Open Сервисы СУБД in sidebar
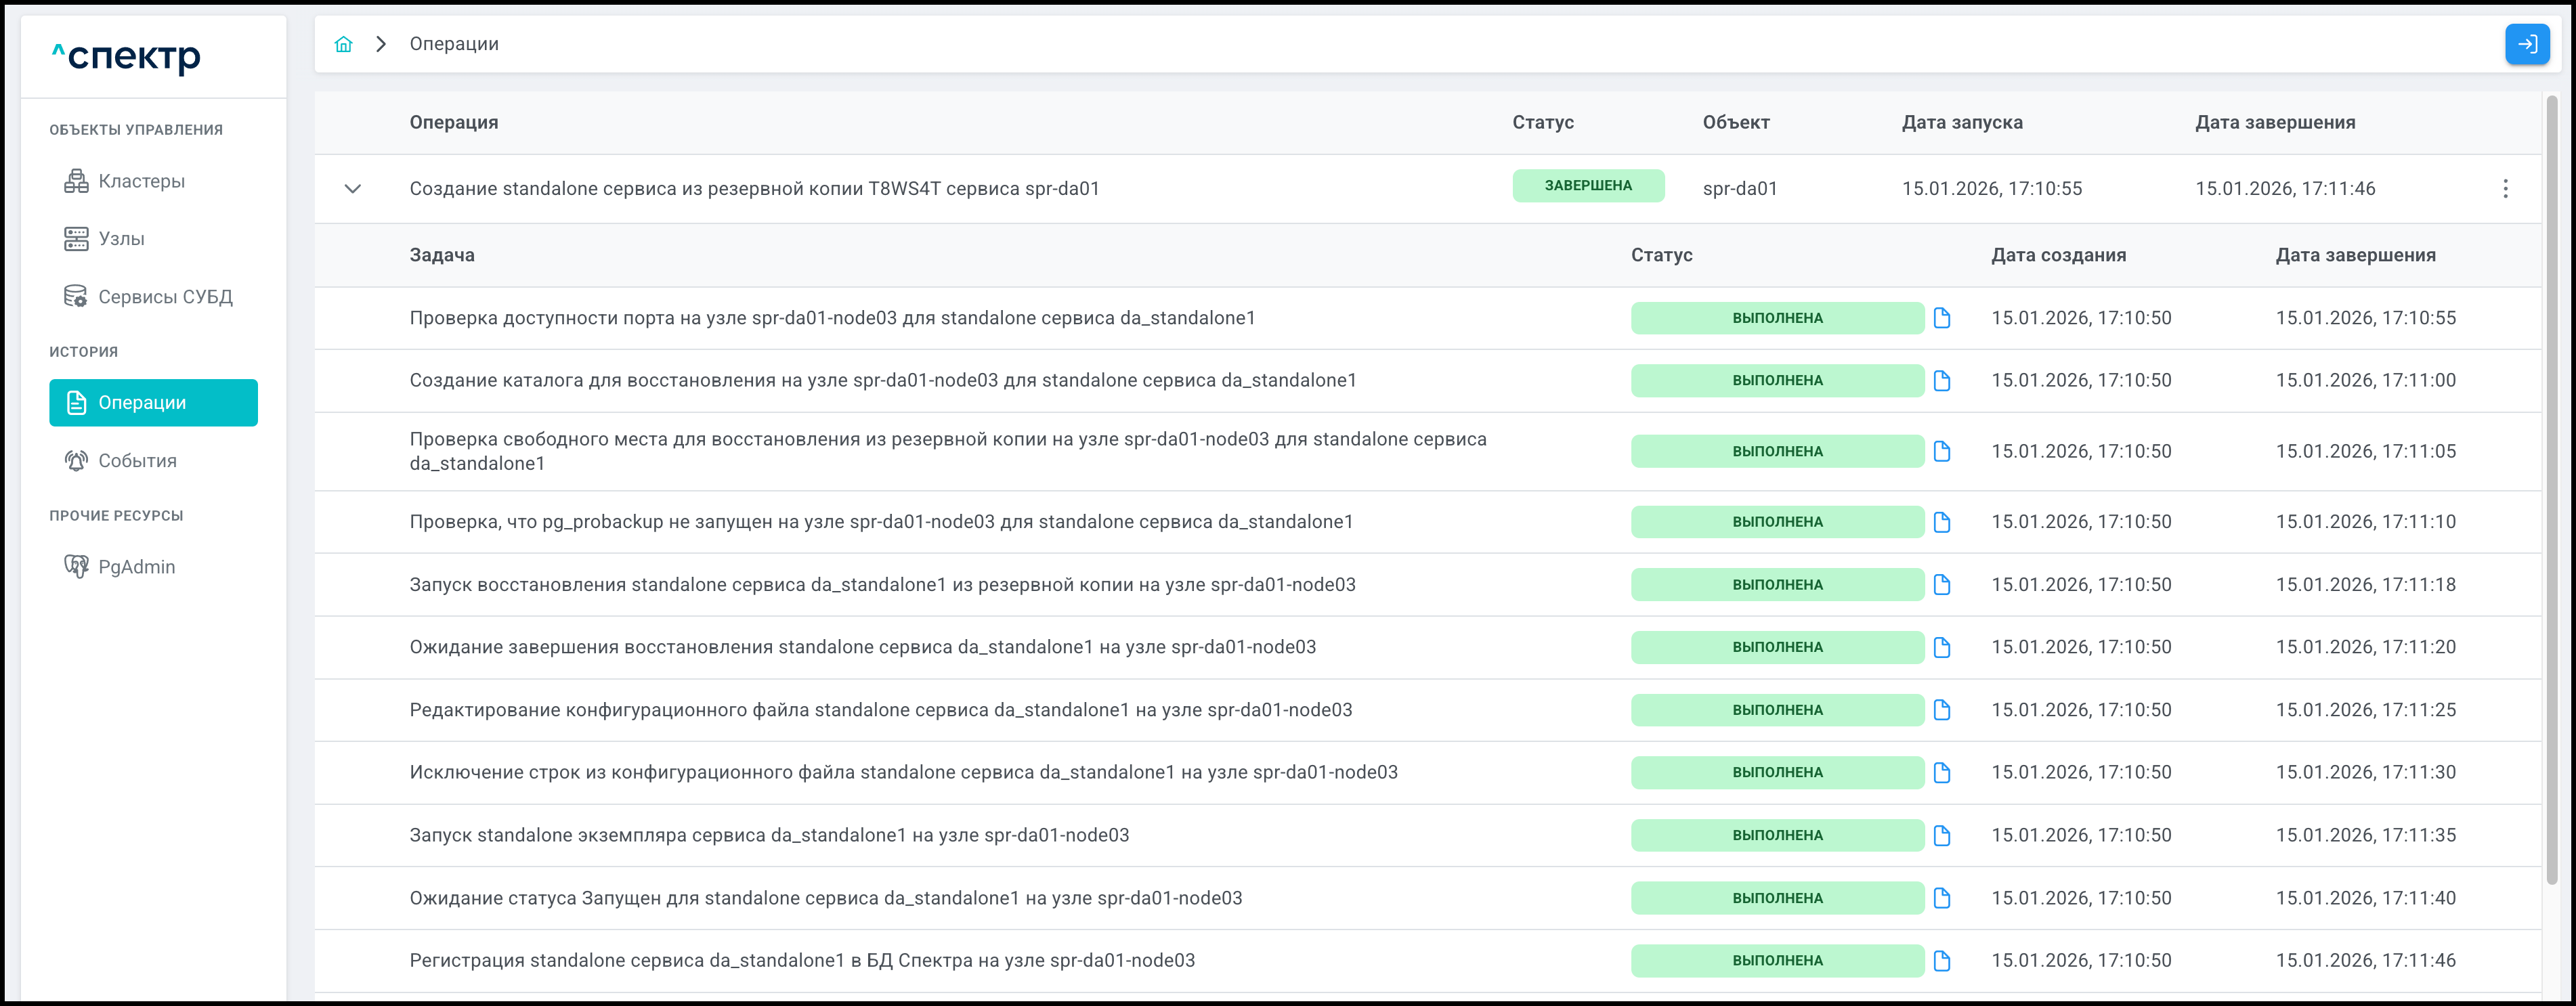 click(165, 297)
